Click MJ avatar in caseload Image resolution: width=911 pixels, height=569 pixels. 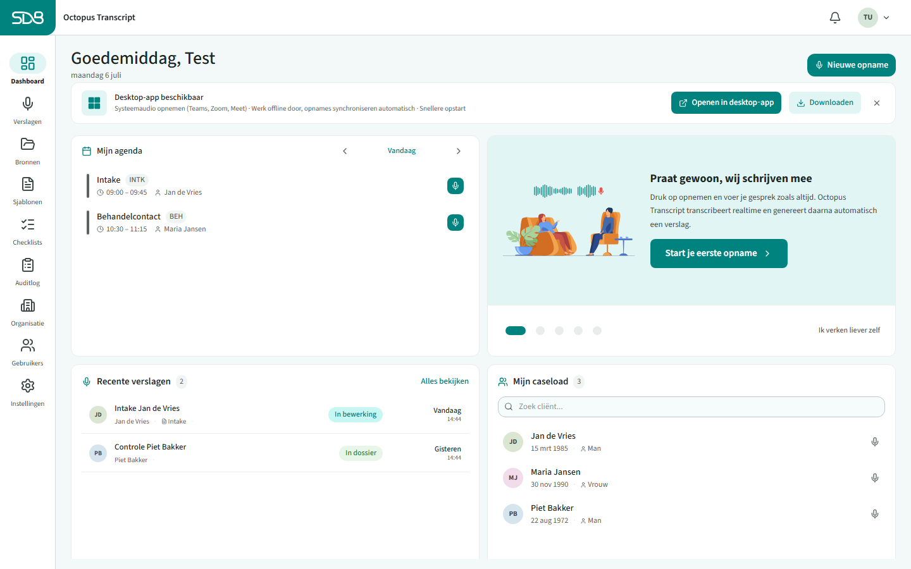pos(513,478)
